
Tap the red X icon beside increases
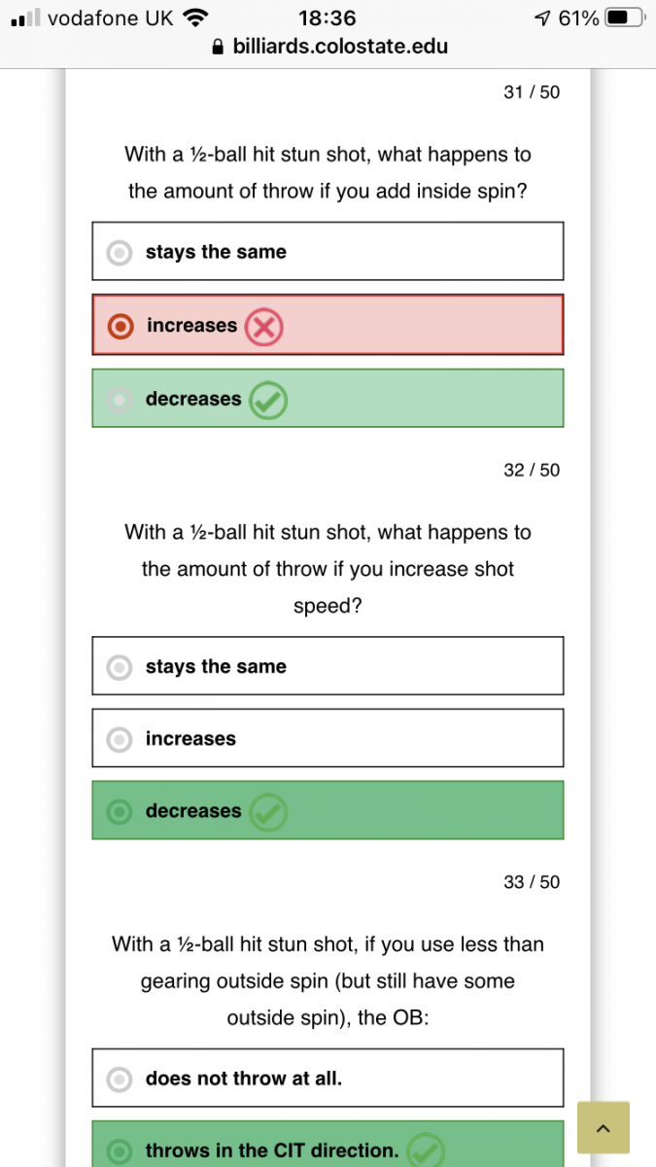263,327
